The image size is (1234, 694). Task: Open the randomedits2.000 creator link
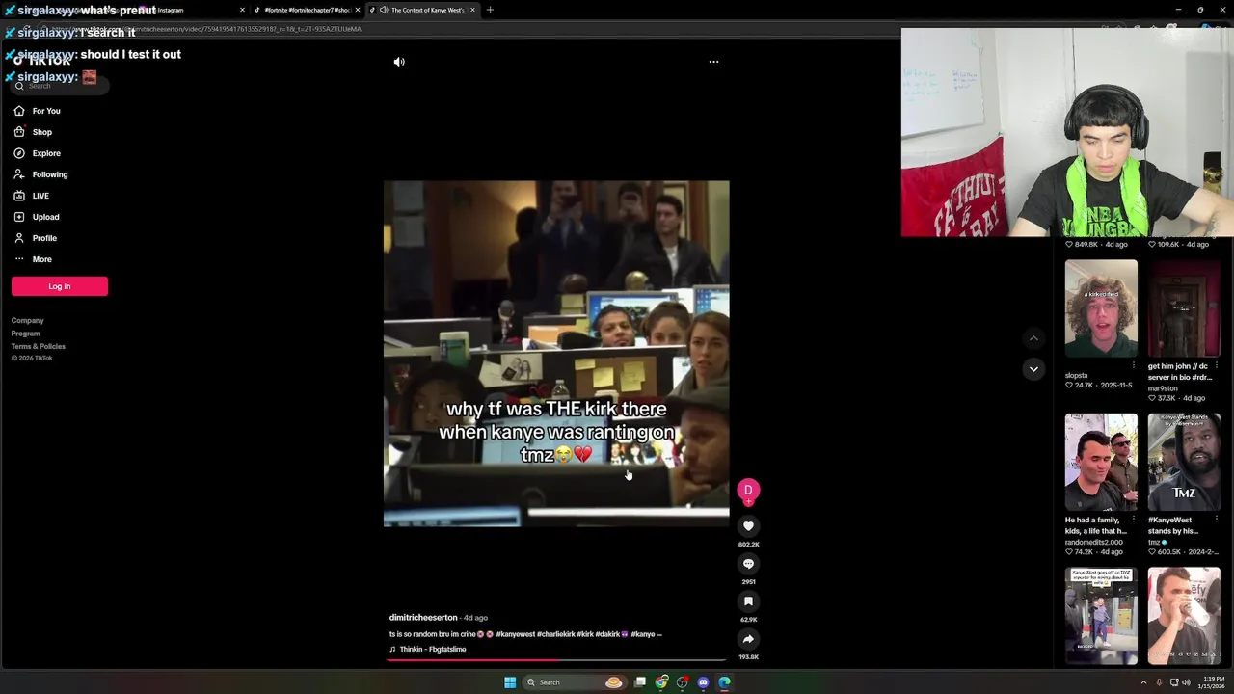click(x=1094, y=543)
